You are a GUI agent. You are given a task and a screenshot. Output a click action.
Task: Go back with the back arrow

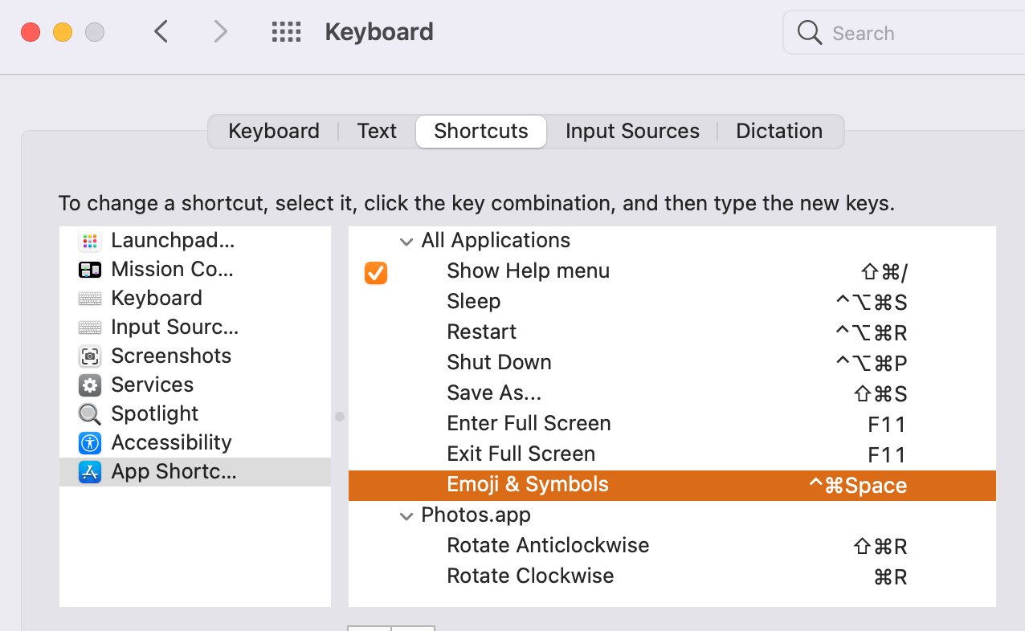(161, 32)
